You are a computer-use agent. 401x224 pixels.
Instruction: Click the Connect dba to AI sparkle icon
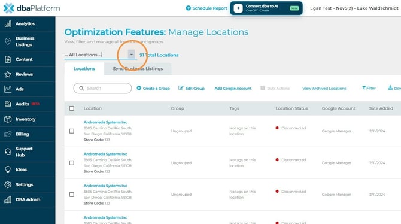[238, 8]
